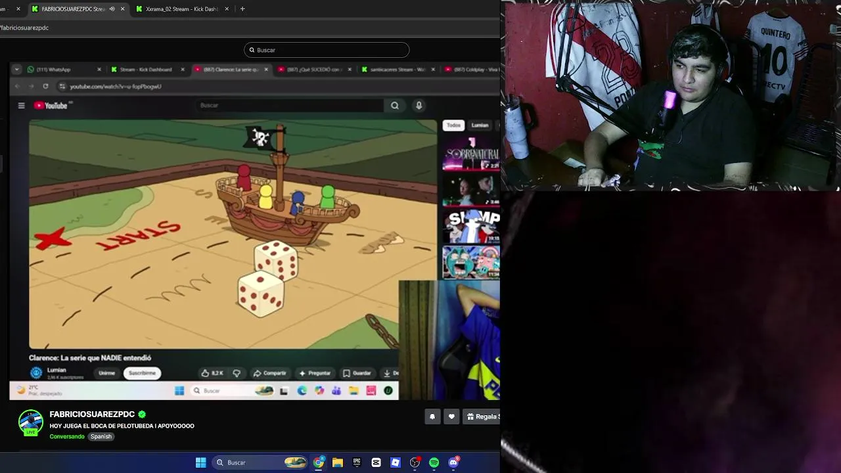Select the Lumian filter chip
This screenshot has height=473, width=841.
(480, 125)
